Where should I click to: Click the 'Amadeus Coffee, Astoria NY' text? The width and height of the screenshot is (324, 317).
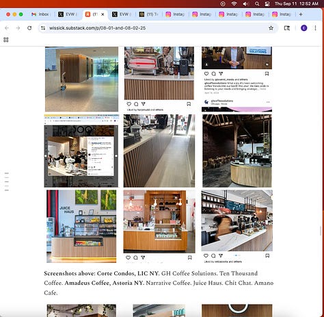click(104, 283)
